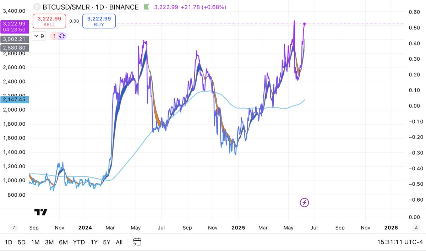Click the 3,400.00 left axis label
The image size is (426, 251).
coord(14,11)
